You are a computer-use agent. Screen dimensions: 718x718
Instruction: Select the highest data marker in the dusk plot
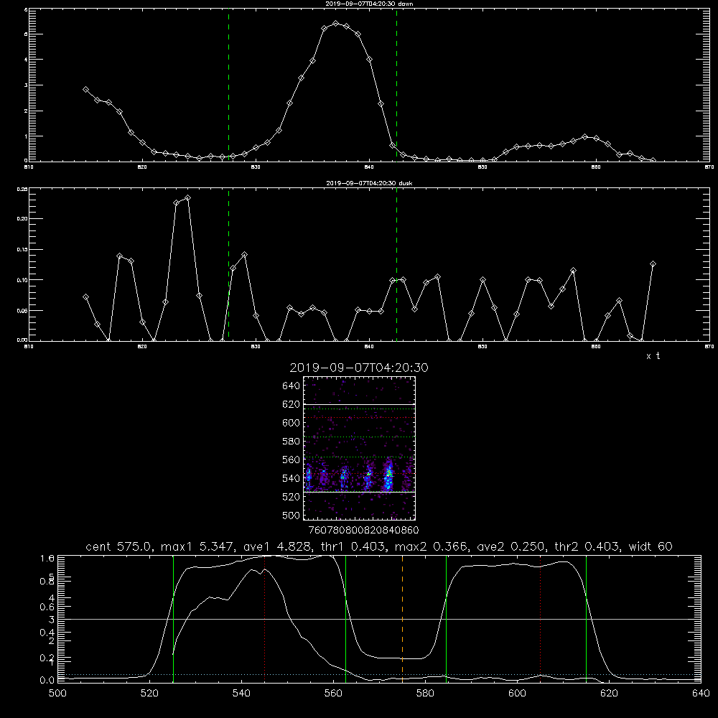(187, 198)
